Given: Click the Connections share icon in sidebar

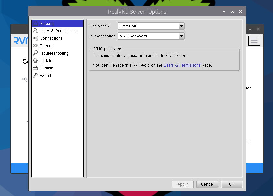Looking at the screenshot, I should (x=35, y=38).
